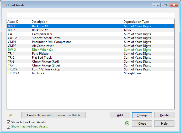Viewport: 181px width, 133px height.
Task: Click the Close button at bottom
Action: pyautogui.click(x=142, y=124)
